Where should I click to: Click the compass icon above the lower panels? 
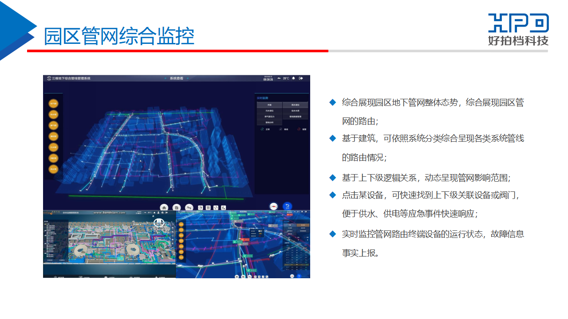tap(274, 206)
